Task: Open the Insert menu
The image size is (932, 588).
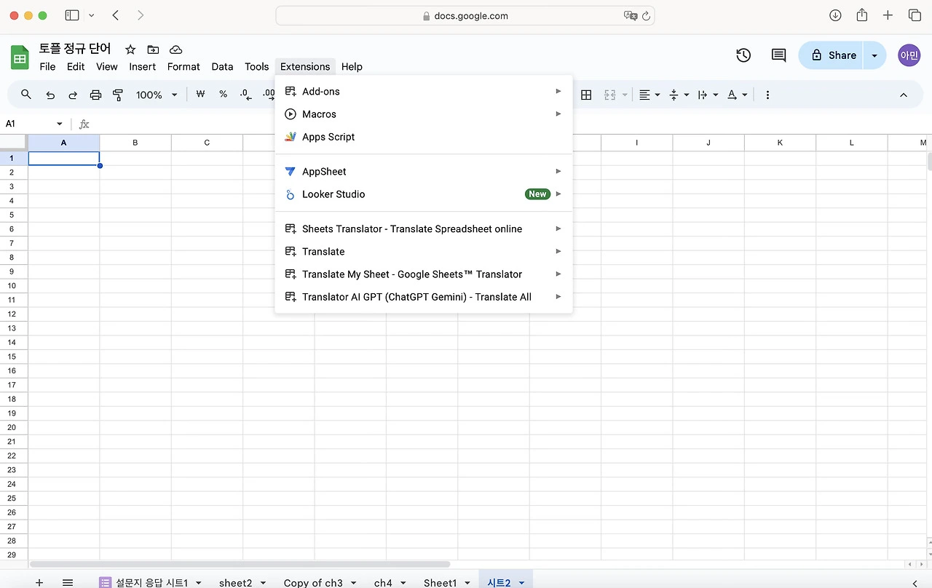Action: point(143,66)
